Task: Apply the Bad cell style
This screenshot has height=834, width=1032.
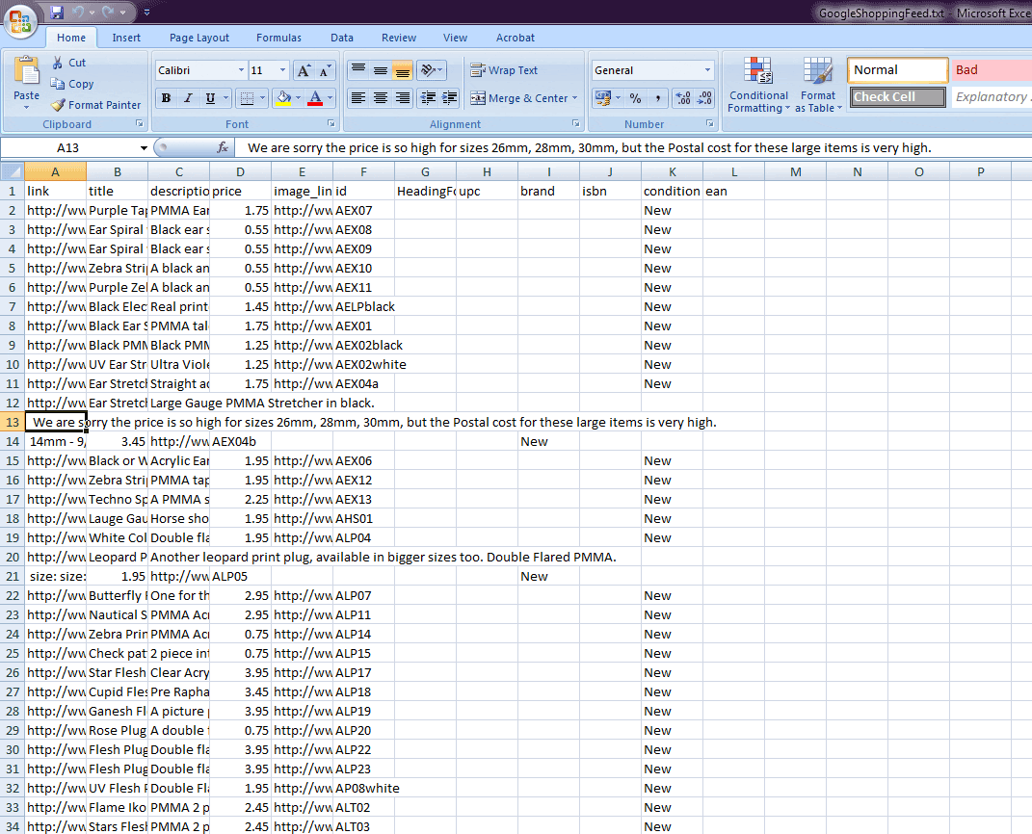Action: tap(991, 70)
